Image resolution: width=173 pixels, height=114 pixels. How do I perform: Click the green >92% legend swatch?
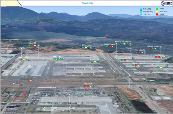(157, 9)
